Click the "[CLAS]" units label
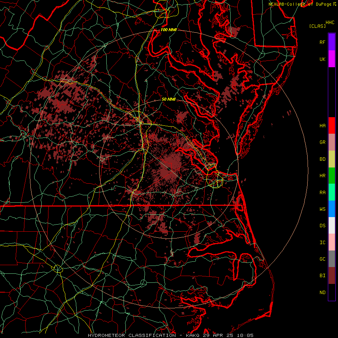Image resolution: width=338 pixels, height=338 pixels. pos(317,26)
